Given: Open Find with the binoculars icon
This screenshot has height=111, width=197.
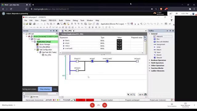Looking at the screenshot, I should [x=58, y=24].
